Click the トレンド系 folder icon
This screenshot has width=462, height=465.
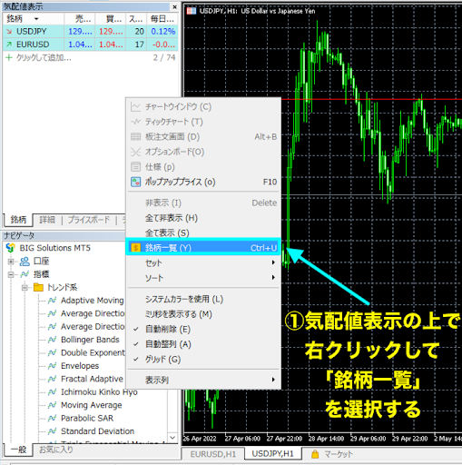[38, 287]
